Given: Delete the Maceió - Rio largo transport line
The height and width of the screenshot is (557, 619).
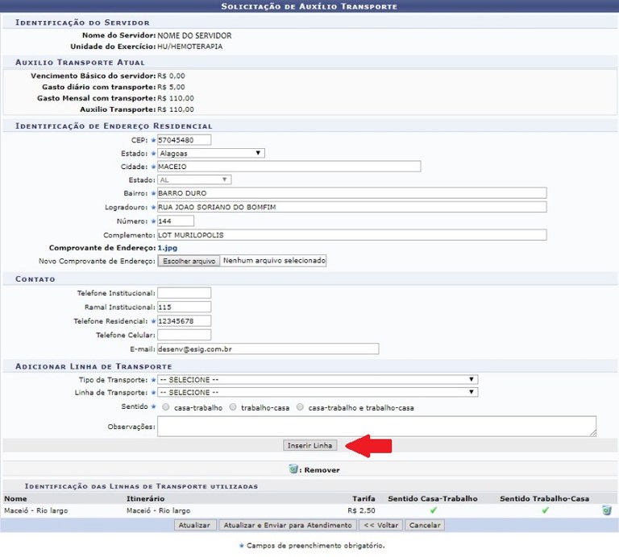Looking at the screenshot, I should (606, 510).
